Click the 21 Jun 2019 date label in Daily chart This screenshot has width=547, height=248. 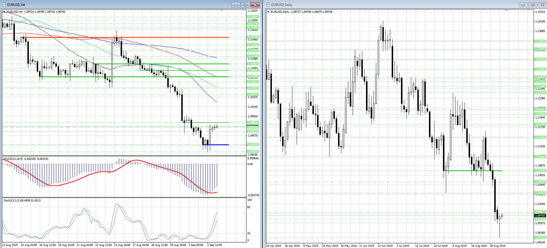[385, 246]
